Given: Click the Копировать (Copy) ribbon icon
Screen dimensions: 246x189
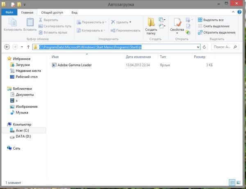Looking at the screenshot, I should tap(12, 24).
